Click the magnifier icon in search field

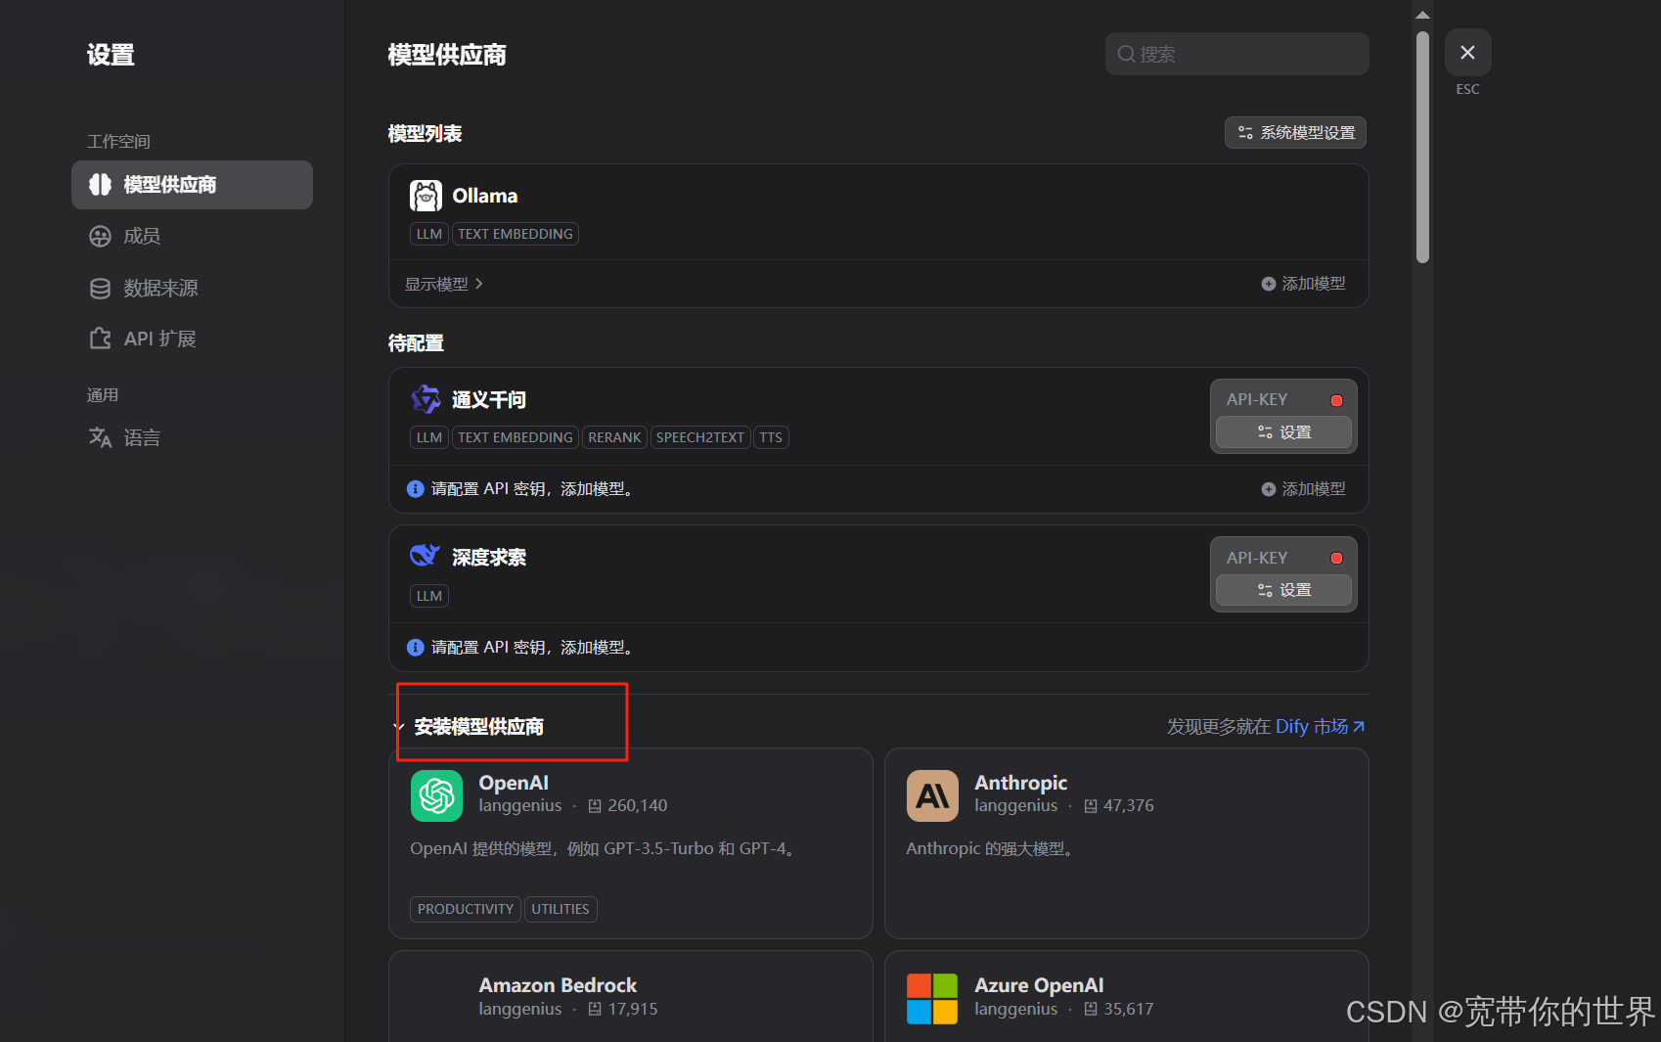(1126, 54)
